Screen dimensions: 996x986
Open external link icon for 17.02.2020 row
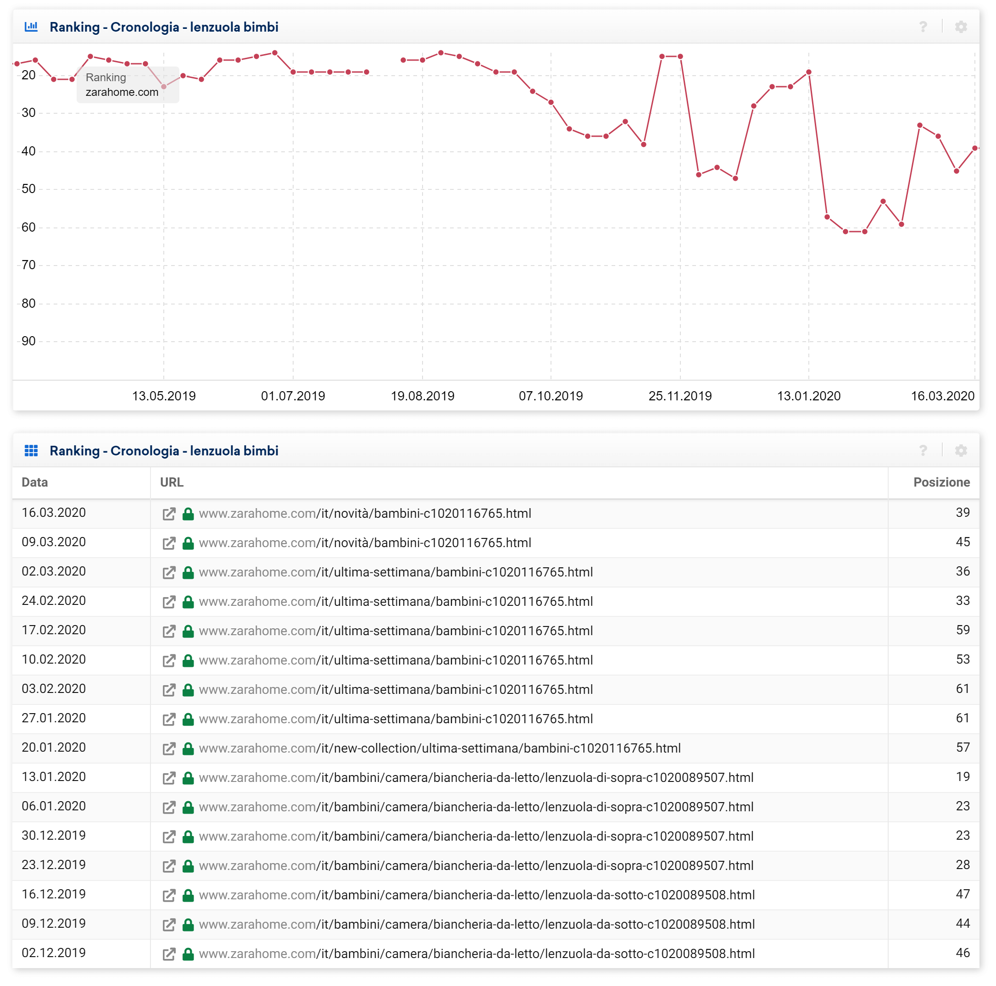(x=169, y=631)
